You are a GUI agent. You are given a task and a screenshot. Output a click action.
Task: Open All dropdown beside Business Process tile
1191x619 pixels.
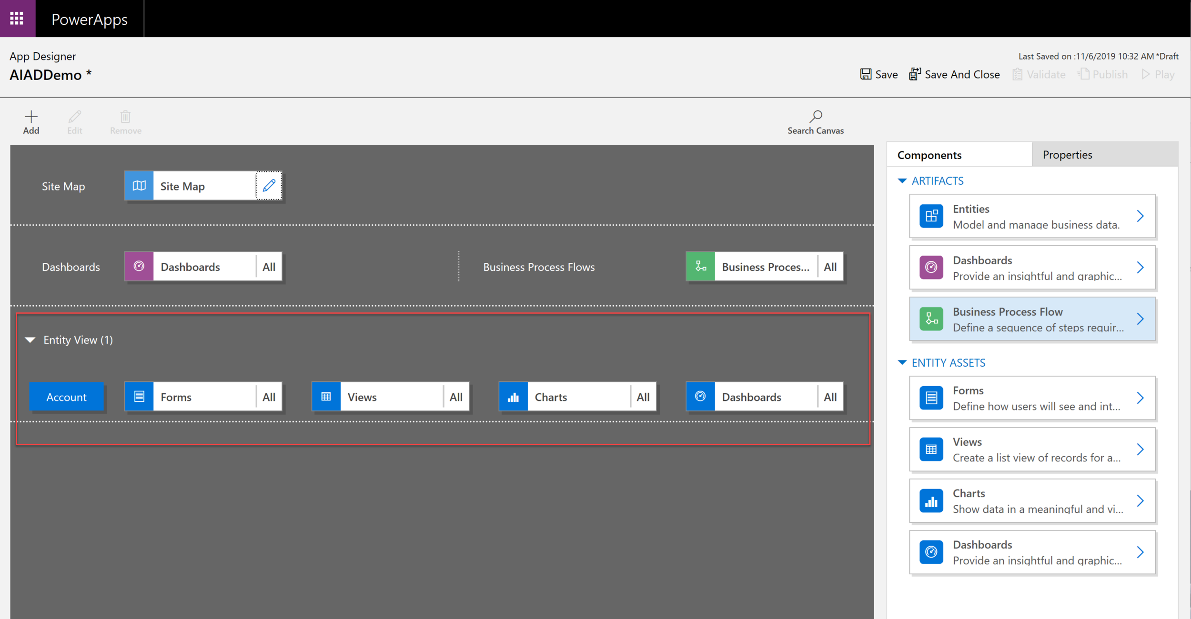tap(830, 267)
